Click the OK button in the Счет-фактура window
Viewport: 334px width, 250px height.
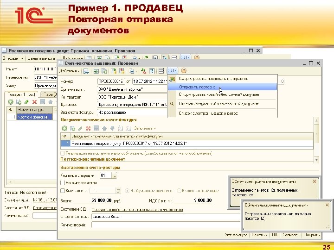click(275, 235)
